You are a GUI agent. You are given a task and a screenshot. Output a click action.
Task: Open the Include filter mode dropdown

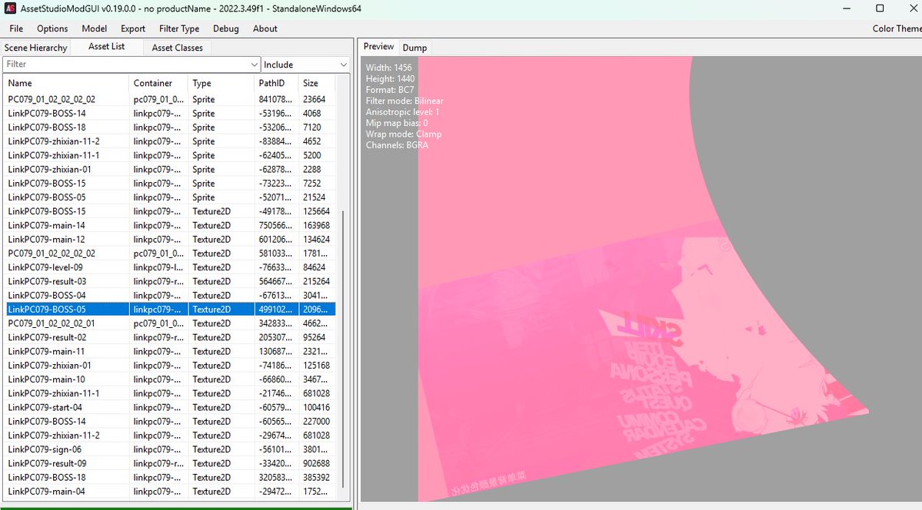pyautogui.click(x=305, y=64)
